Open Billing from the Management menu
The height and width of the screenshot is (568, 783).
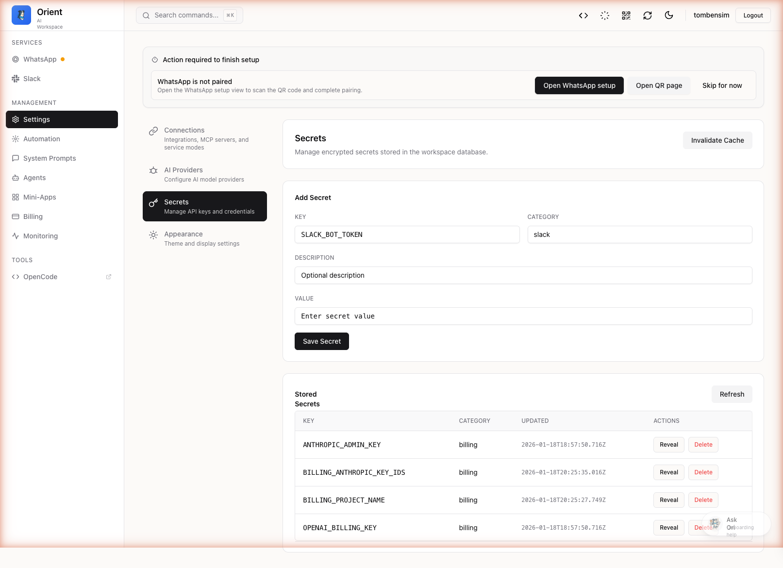pyautogui.click(x=33, y=217)
